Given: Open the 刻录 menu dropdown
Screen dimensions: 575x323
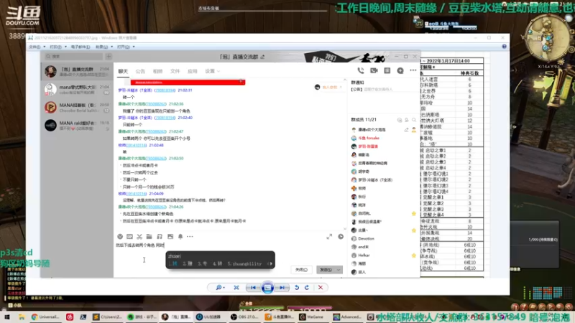Looking at the screenshot, I should click(104, 47).
